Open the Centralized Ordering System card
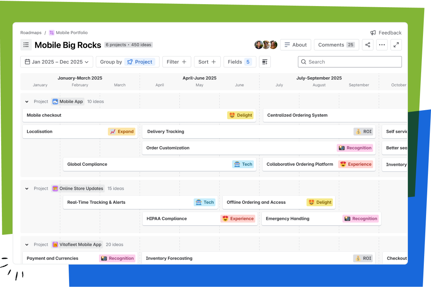The image size is (431, 287). point(335,115)
